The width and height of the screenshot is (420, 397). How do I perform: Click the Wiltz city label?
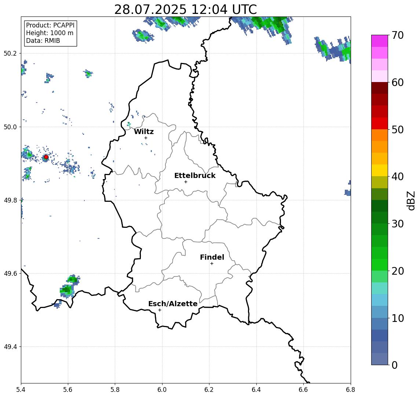point(144,131)
